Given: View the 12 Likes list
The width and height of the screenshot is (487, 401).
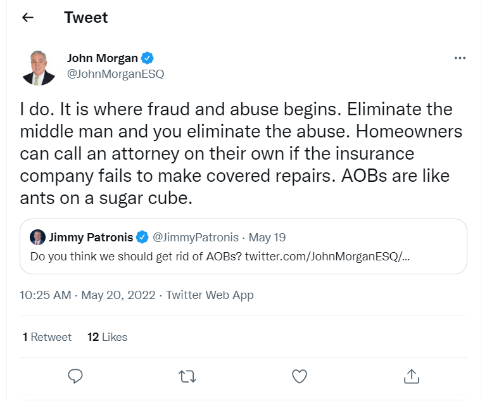Looking at the screenshot, I should 107,337.
